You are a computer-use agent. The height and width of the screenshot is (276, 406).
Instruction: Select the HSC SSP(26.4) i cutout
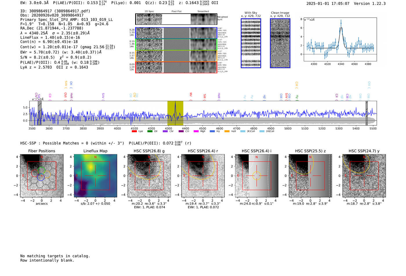(257, 176)
